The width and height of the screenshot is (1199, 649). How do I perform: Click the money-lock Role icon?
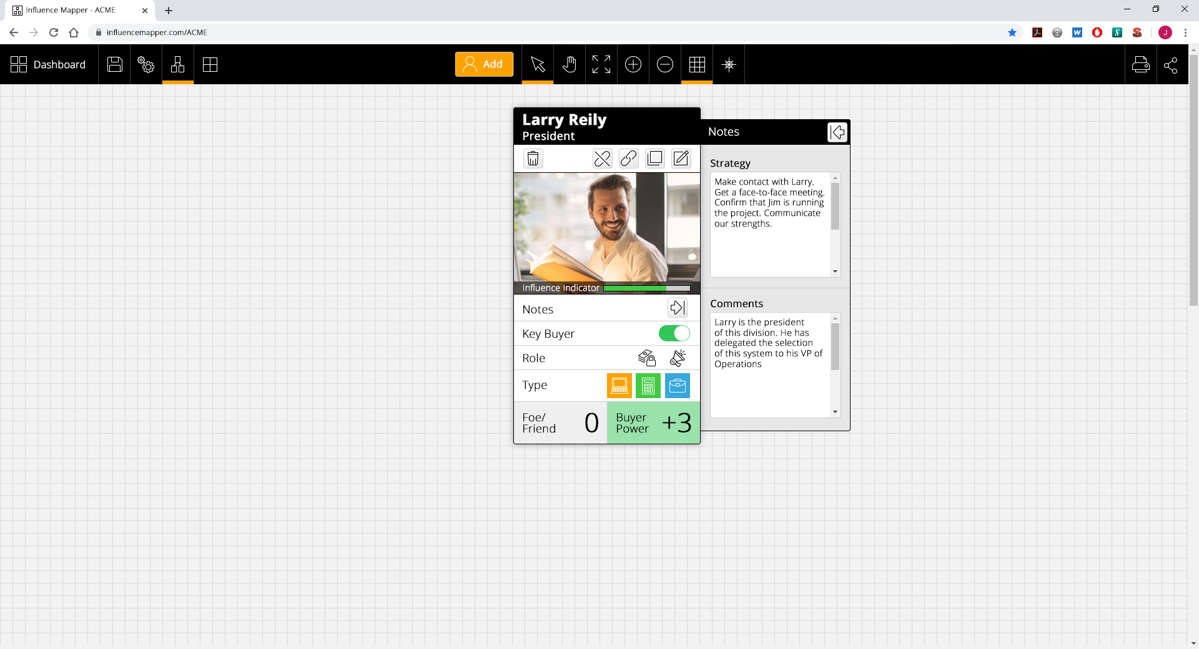pos(647,358)
